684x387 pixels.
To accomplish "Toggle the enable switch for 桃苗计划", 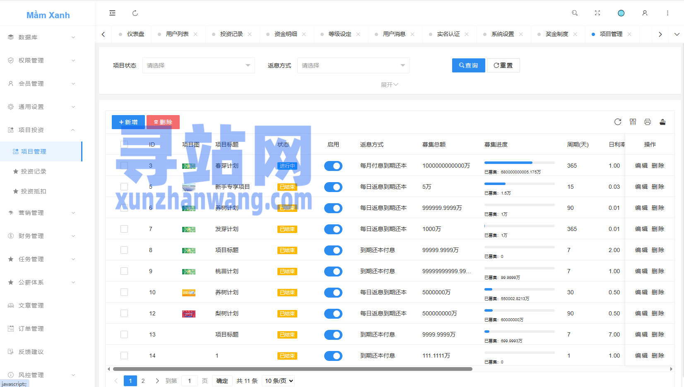I will 333,272.
